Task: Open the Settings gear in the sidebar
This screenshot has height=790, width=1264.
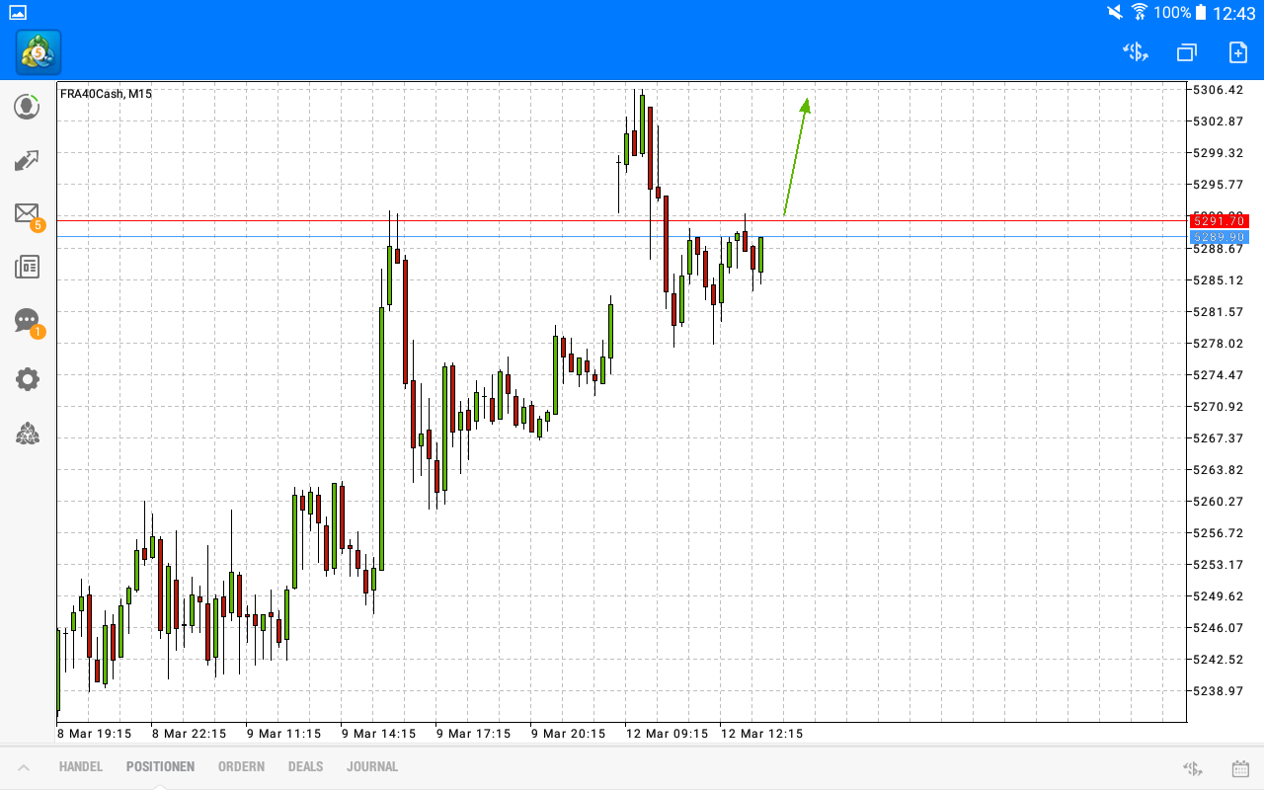Action: (27, 378)
